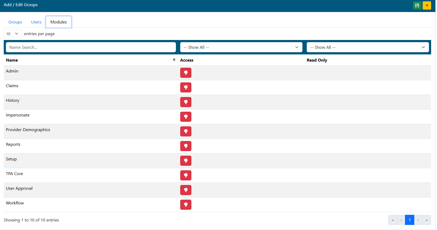Click the green save icon
437x230 pixels.
[417, 5]
